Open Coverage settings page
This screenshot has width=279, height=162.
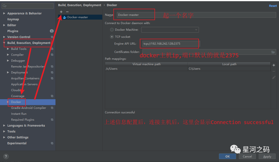point(18,96)
